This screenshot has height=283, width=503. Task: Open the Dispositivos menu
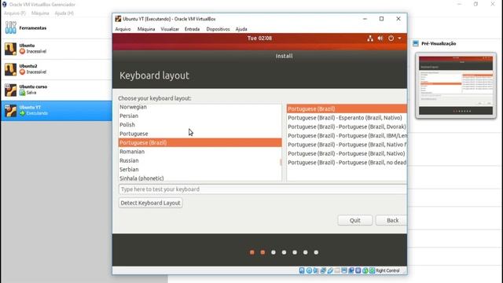[218, 29]
